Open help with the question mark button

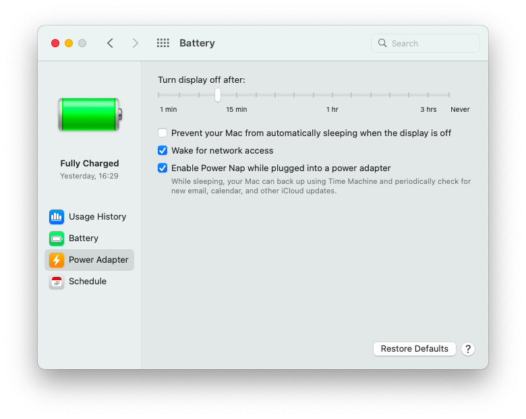[467, 349]
